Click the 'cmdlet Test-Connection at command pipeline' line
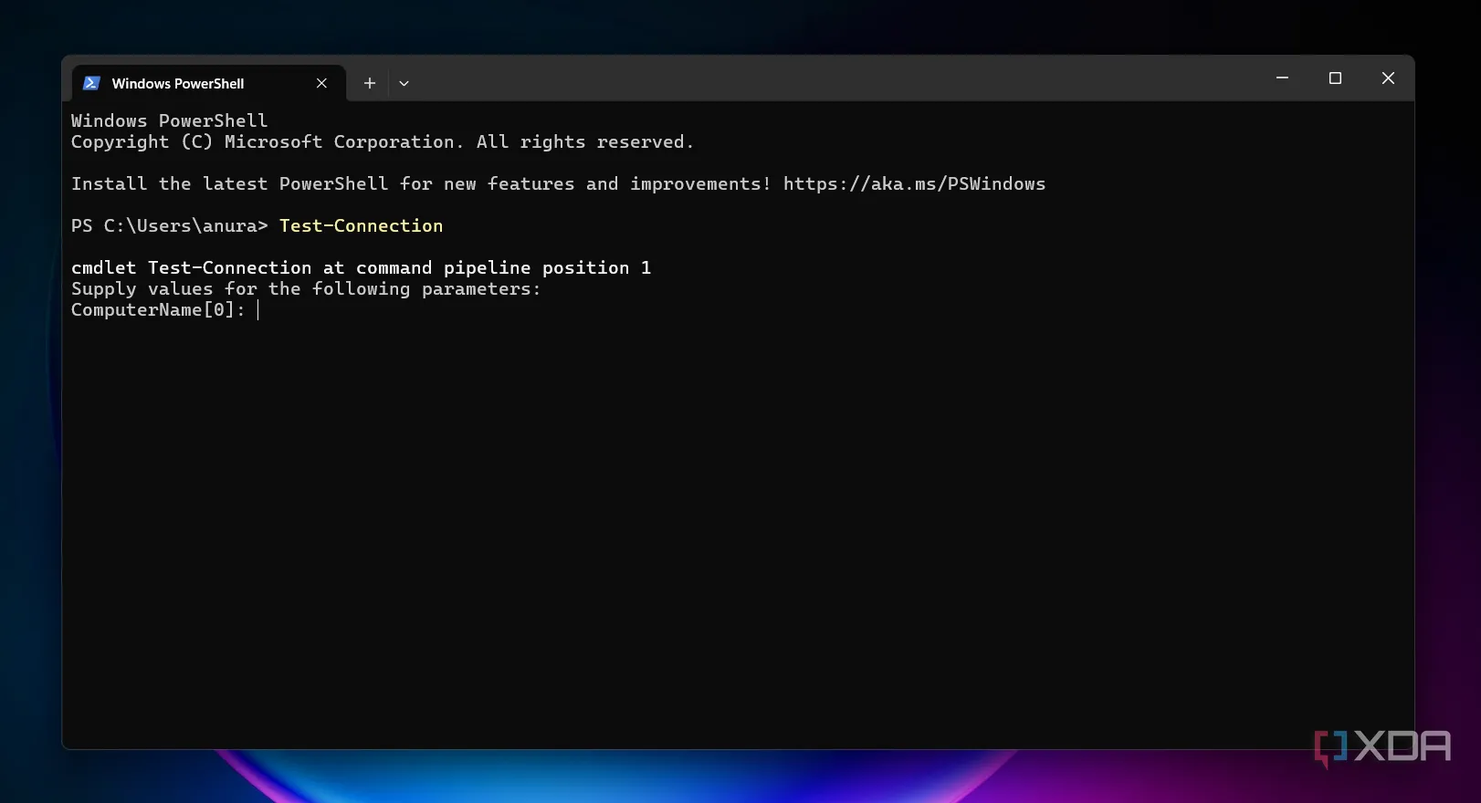The width and height of the screenshot is (1481, 803). [361, 267]
